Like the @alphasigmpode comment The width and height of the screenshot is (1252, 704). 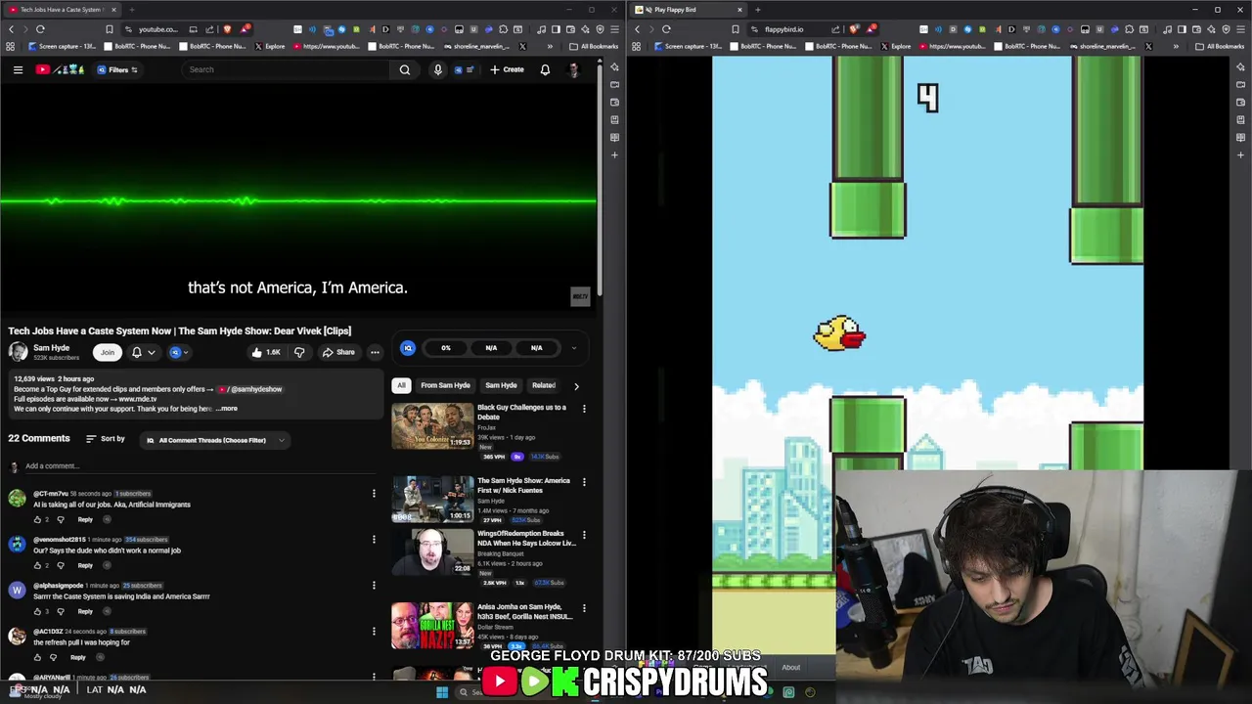[37, 611]
